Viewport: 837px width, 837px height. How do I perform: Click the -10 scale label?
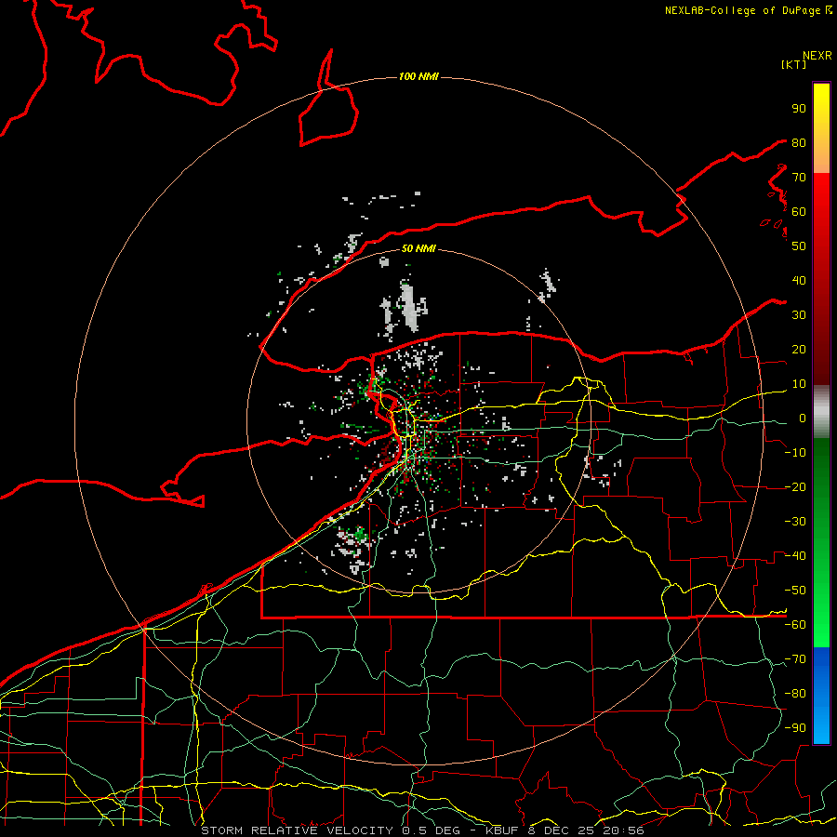795,453
